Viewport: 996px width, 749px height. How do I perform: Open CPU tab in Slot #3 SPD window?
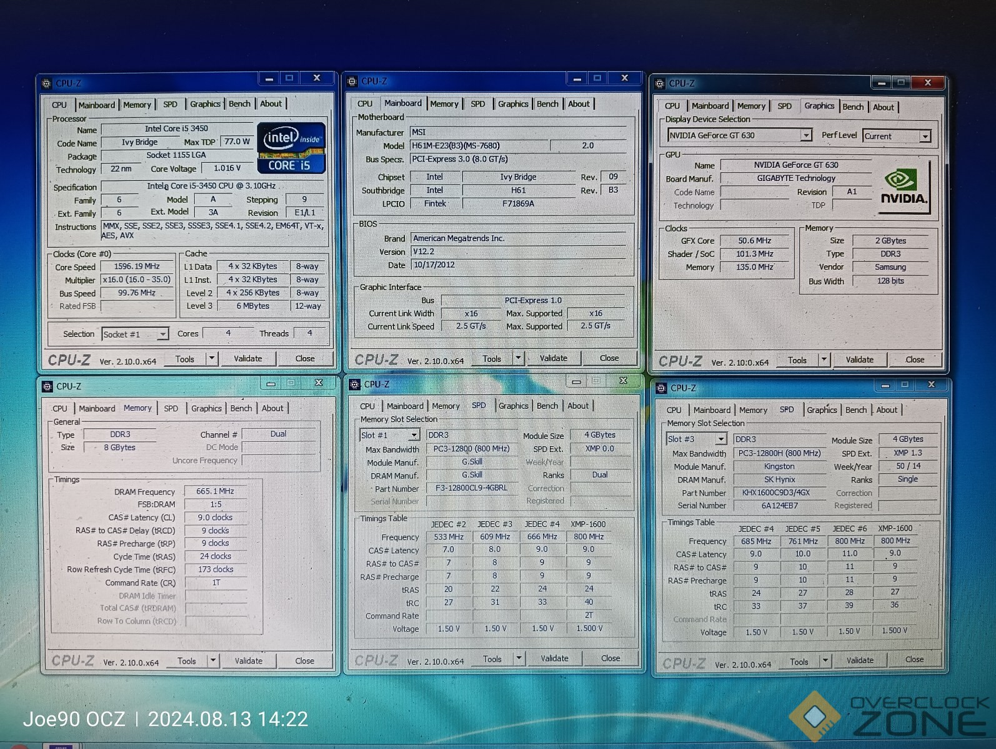coord(674,410)
